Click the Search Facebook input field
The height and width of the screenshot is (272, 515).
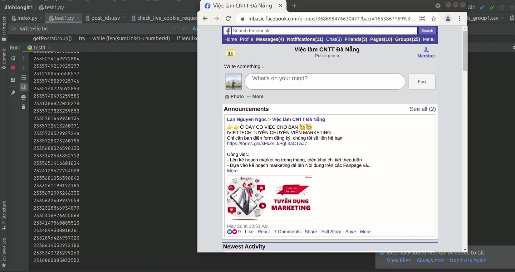click(324, 31)
